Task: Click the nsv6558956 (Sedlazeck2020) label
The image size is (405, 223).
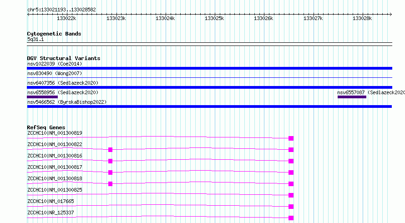Action: coord(63,92)
